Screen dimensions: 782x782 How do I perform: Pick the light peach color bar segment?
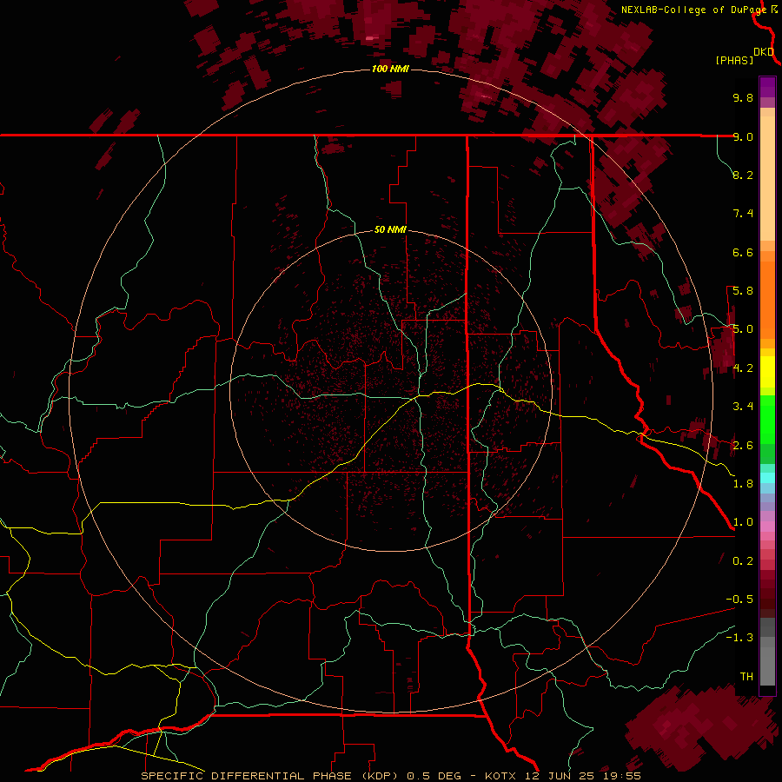767,178
